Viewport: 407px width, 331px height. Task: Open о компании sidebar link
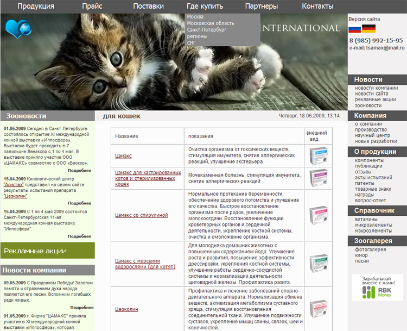coord(368,124)
